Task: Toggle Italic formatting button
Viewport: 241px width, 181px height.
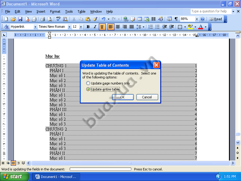Action: pos(95,27)
